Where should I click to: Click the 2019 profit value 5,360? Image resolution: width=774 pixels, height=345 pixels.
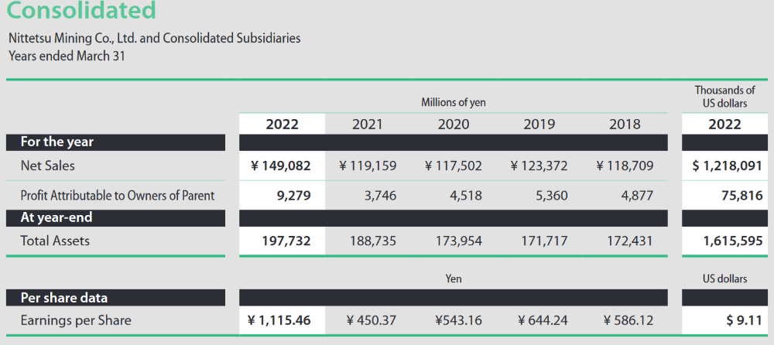coord(551,196)
